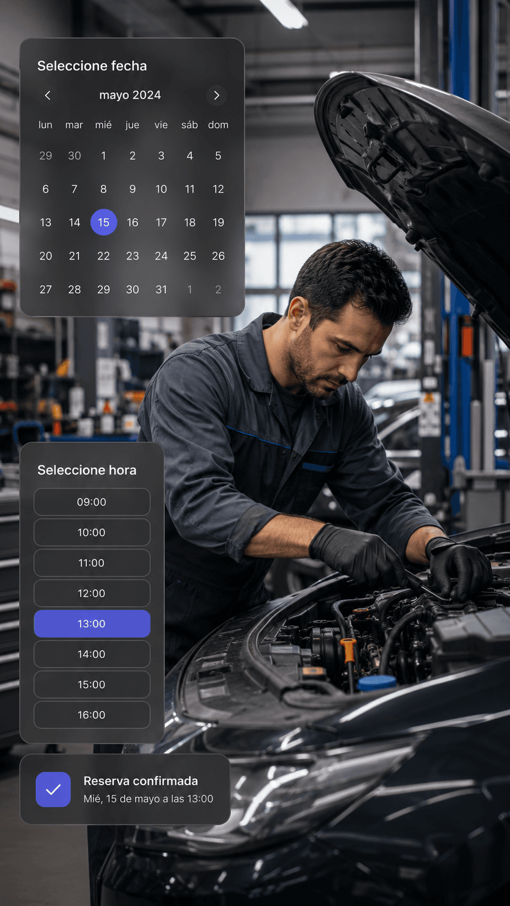Select the 14:00 time slot
510x906 pixels.
(92, 654)
